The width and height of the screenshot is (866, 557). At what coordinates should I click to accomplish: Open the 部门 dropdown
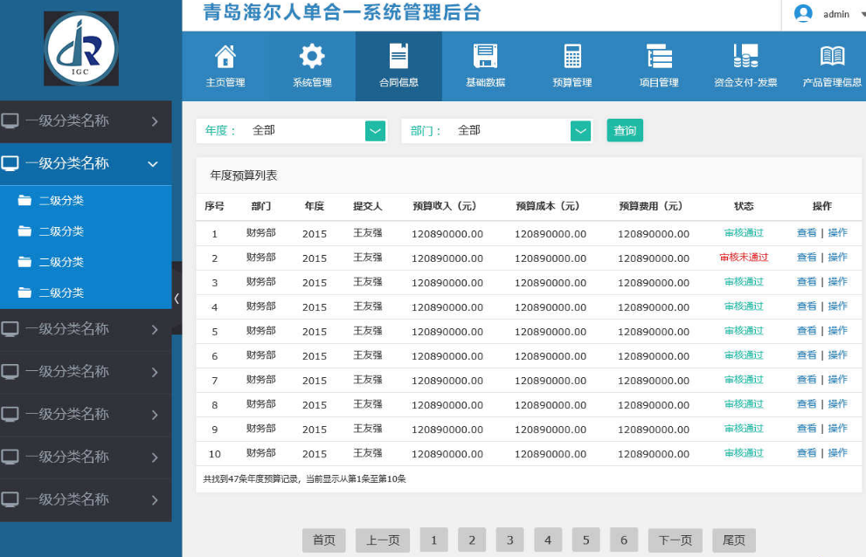click(x=579, y=129)
